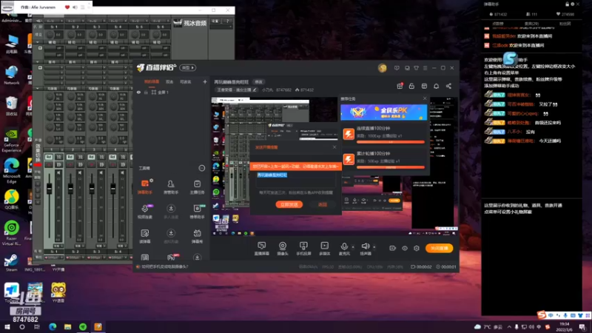Add 多媒体 media source
The image size is (592, 333).
coord(324,249)
